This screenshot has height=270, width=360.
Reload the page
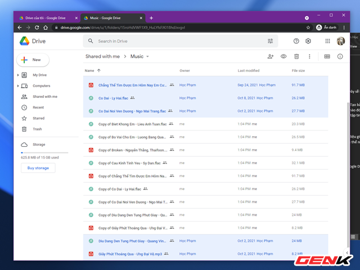37,28
